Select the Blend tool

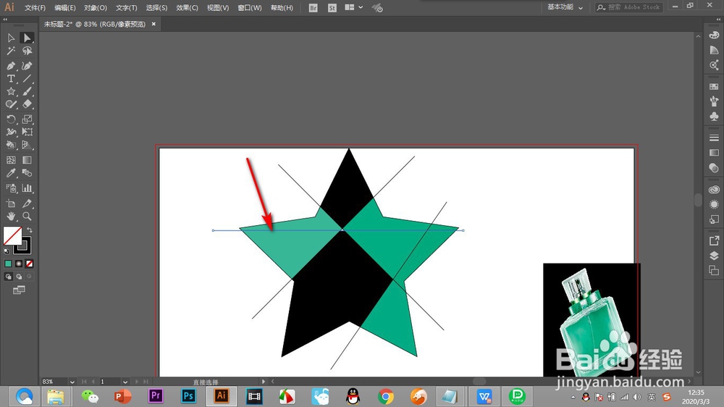[27, 173]
